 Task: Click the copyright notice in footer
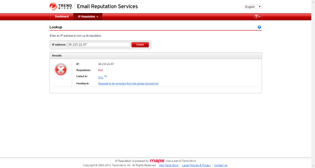pos(120,165)
